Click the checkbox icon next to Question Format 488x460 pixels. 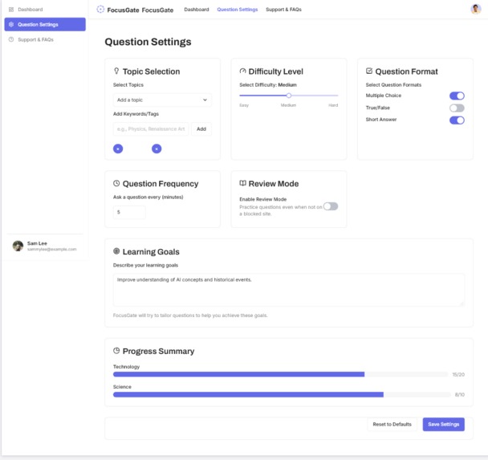(369, 71)
